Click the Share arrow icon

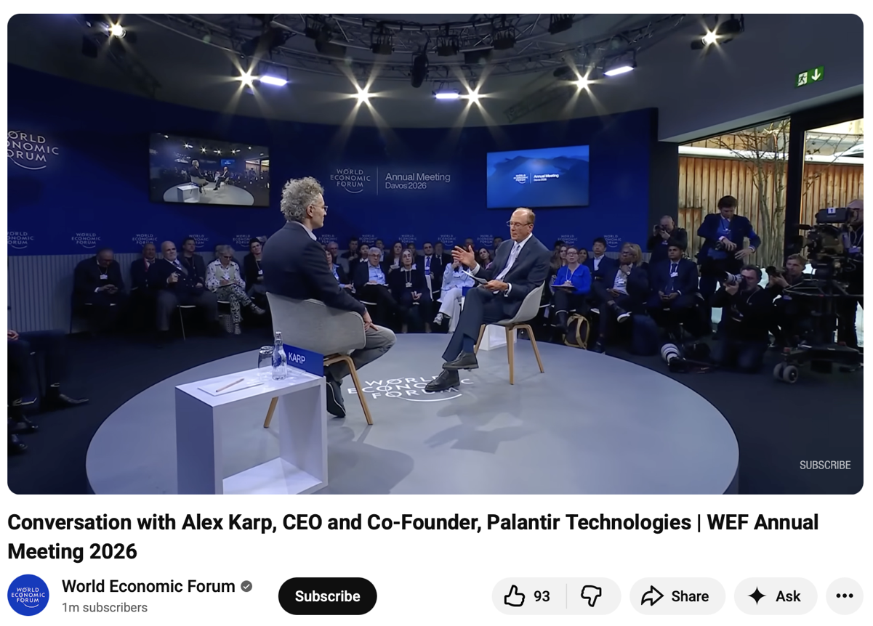(x=652, y=596)
